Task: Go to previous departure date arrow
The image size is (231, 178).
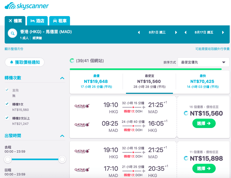Action: [x=139, y=32]
